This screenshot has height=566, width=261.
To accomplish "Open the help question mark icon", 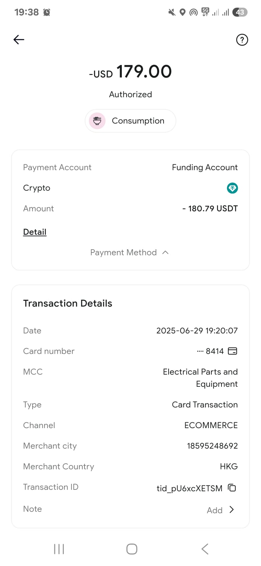I will (242, 40).
